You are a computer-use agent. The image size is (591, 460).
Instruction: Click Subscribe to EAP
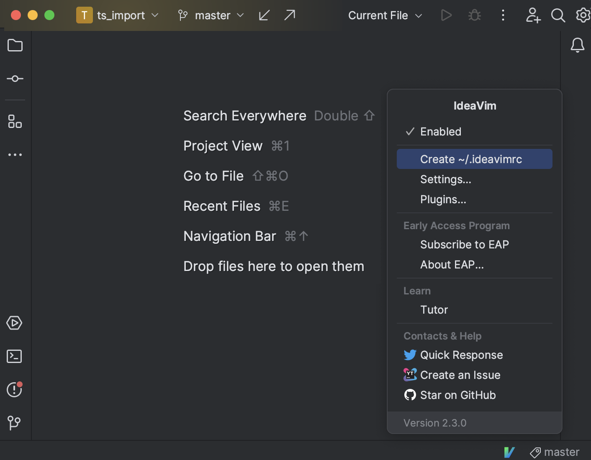(465, 244)
